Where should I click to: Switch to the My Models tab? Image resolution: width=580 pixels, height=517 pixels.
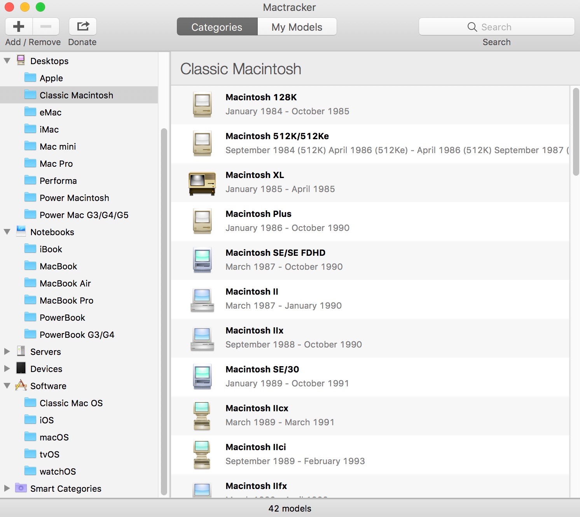297,27
